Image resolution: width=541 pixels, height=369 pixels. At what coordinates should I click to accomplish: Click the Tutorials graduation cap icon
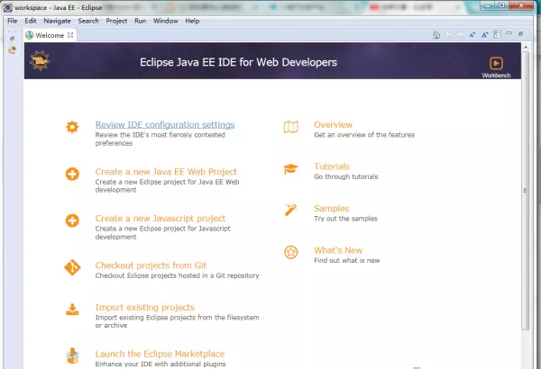(291, 169)
